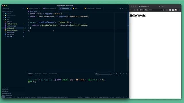184x103 pixels.
Task: Change file encoding via UTF-8 status item
Action: tap(93, 97)
